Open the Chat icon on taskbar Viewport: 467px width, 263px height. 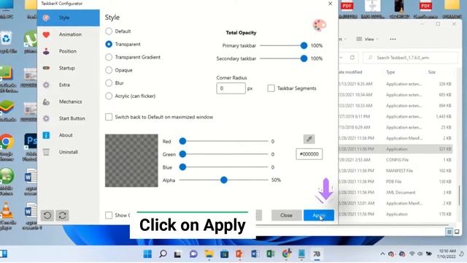pos(193,254)
